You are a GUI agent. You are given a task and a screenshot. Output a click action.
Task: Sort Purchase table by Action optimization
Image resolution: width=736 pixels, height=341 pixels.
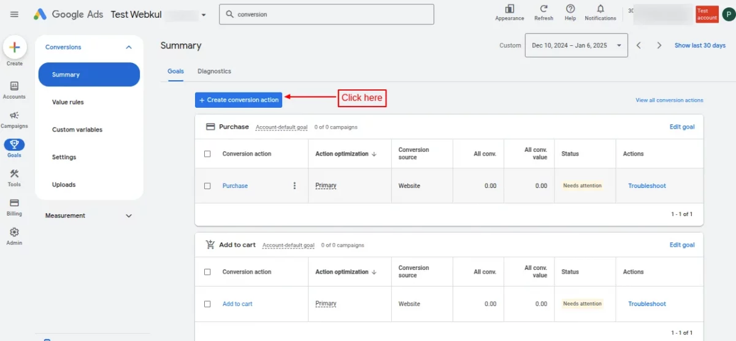click(346, 154)
